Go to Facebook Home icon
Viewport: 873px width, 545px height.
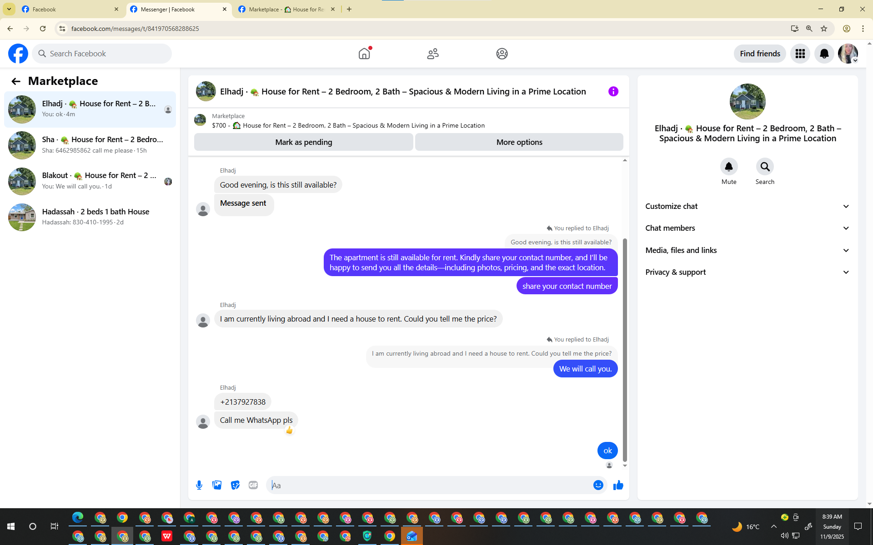[x=364, y=54]
